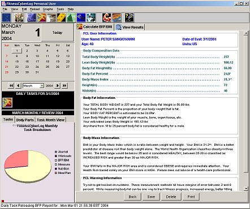
Task: Click the flexing bodybuilder toolbar icon
Action: (x=107, y=18)
